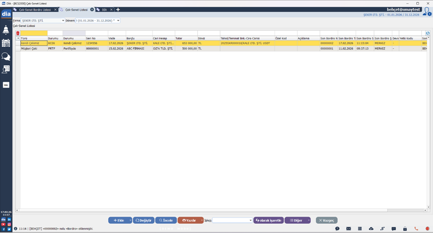
Task: Click user profile icon at top right
Action: pos(427,12)
